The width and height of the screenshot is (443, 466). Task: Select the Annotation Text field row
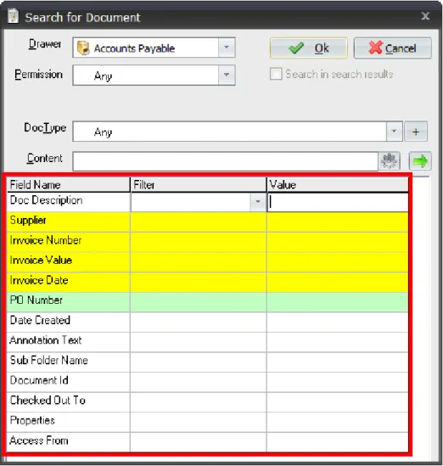pos(207,342)
